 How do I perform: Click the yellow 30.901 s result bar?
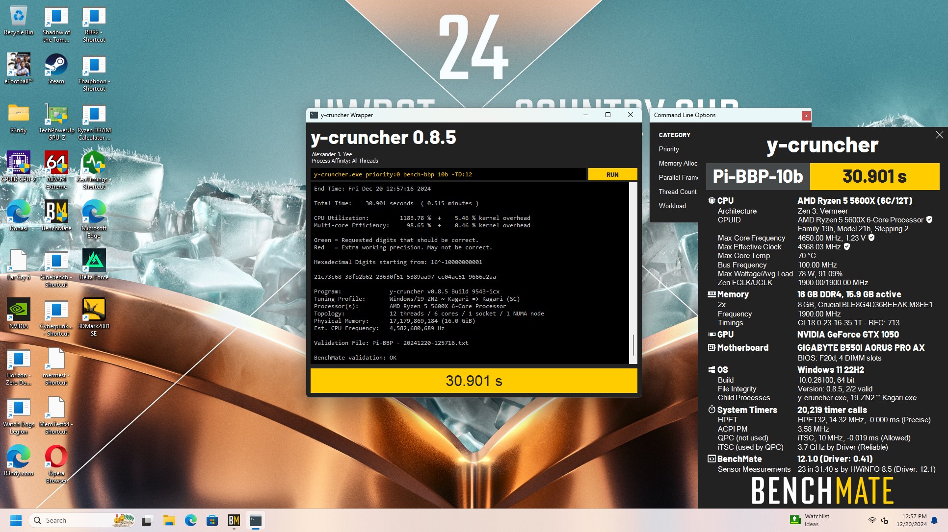coord(474,381)
